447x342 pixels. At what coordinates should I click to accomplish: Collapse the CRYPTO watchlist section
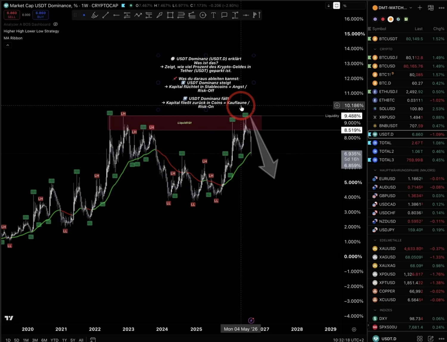click(x=375, y=49)
